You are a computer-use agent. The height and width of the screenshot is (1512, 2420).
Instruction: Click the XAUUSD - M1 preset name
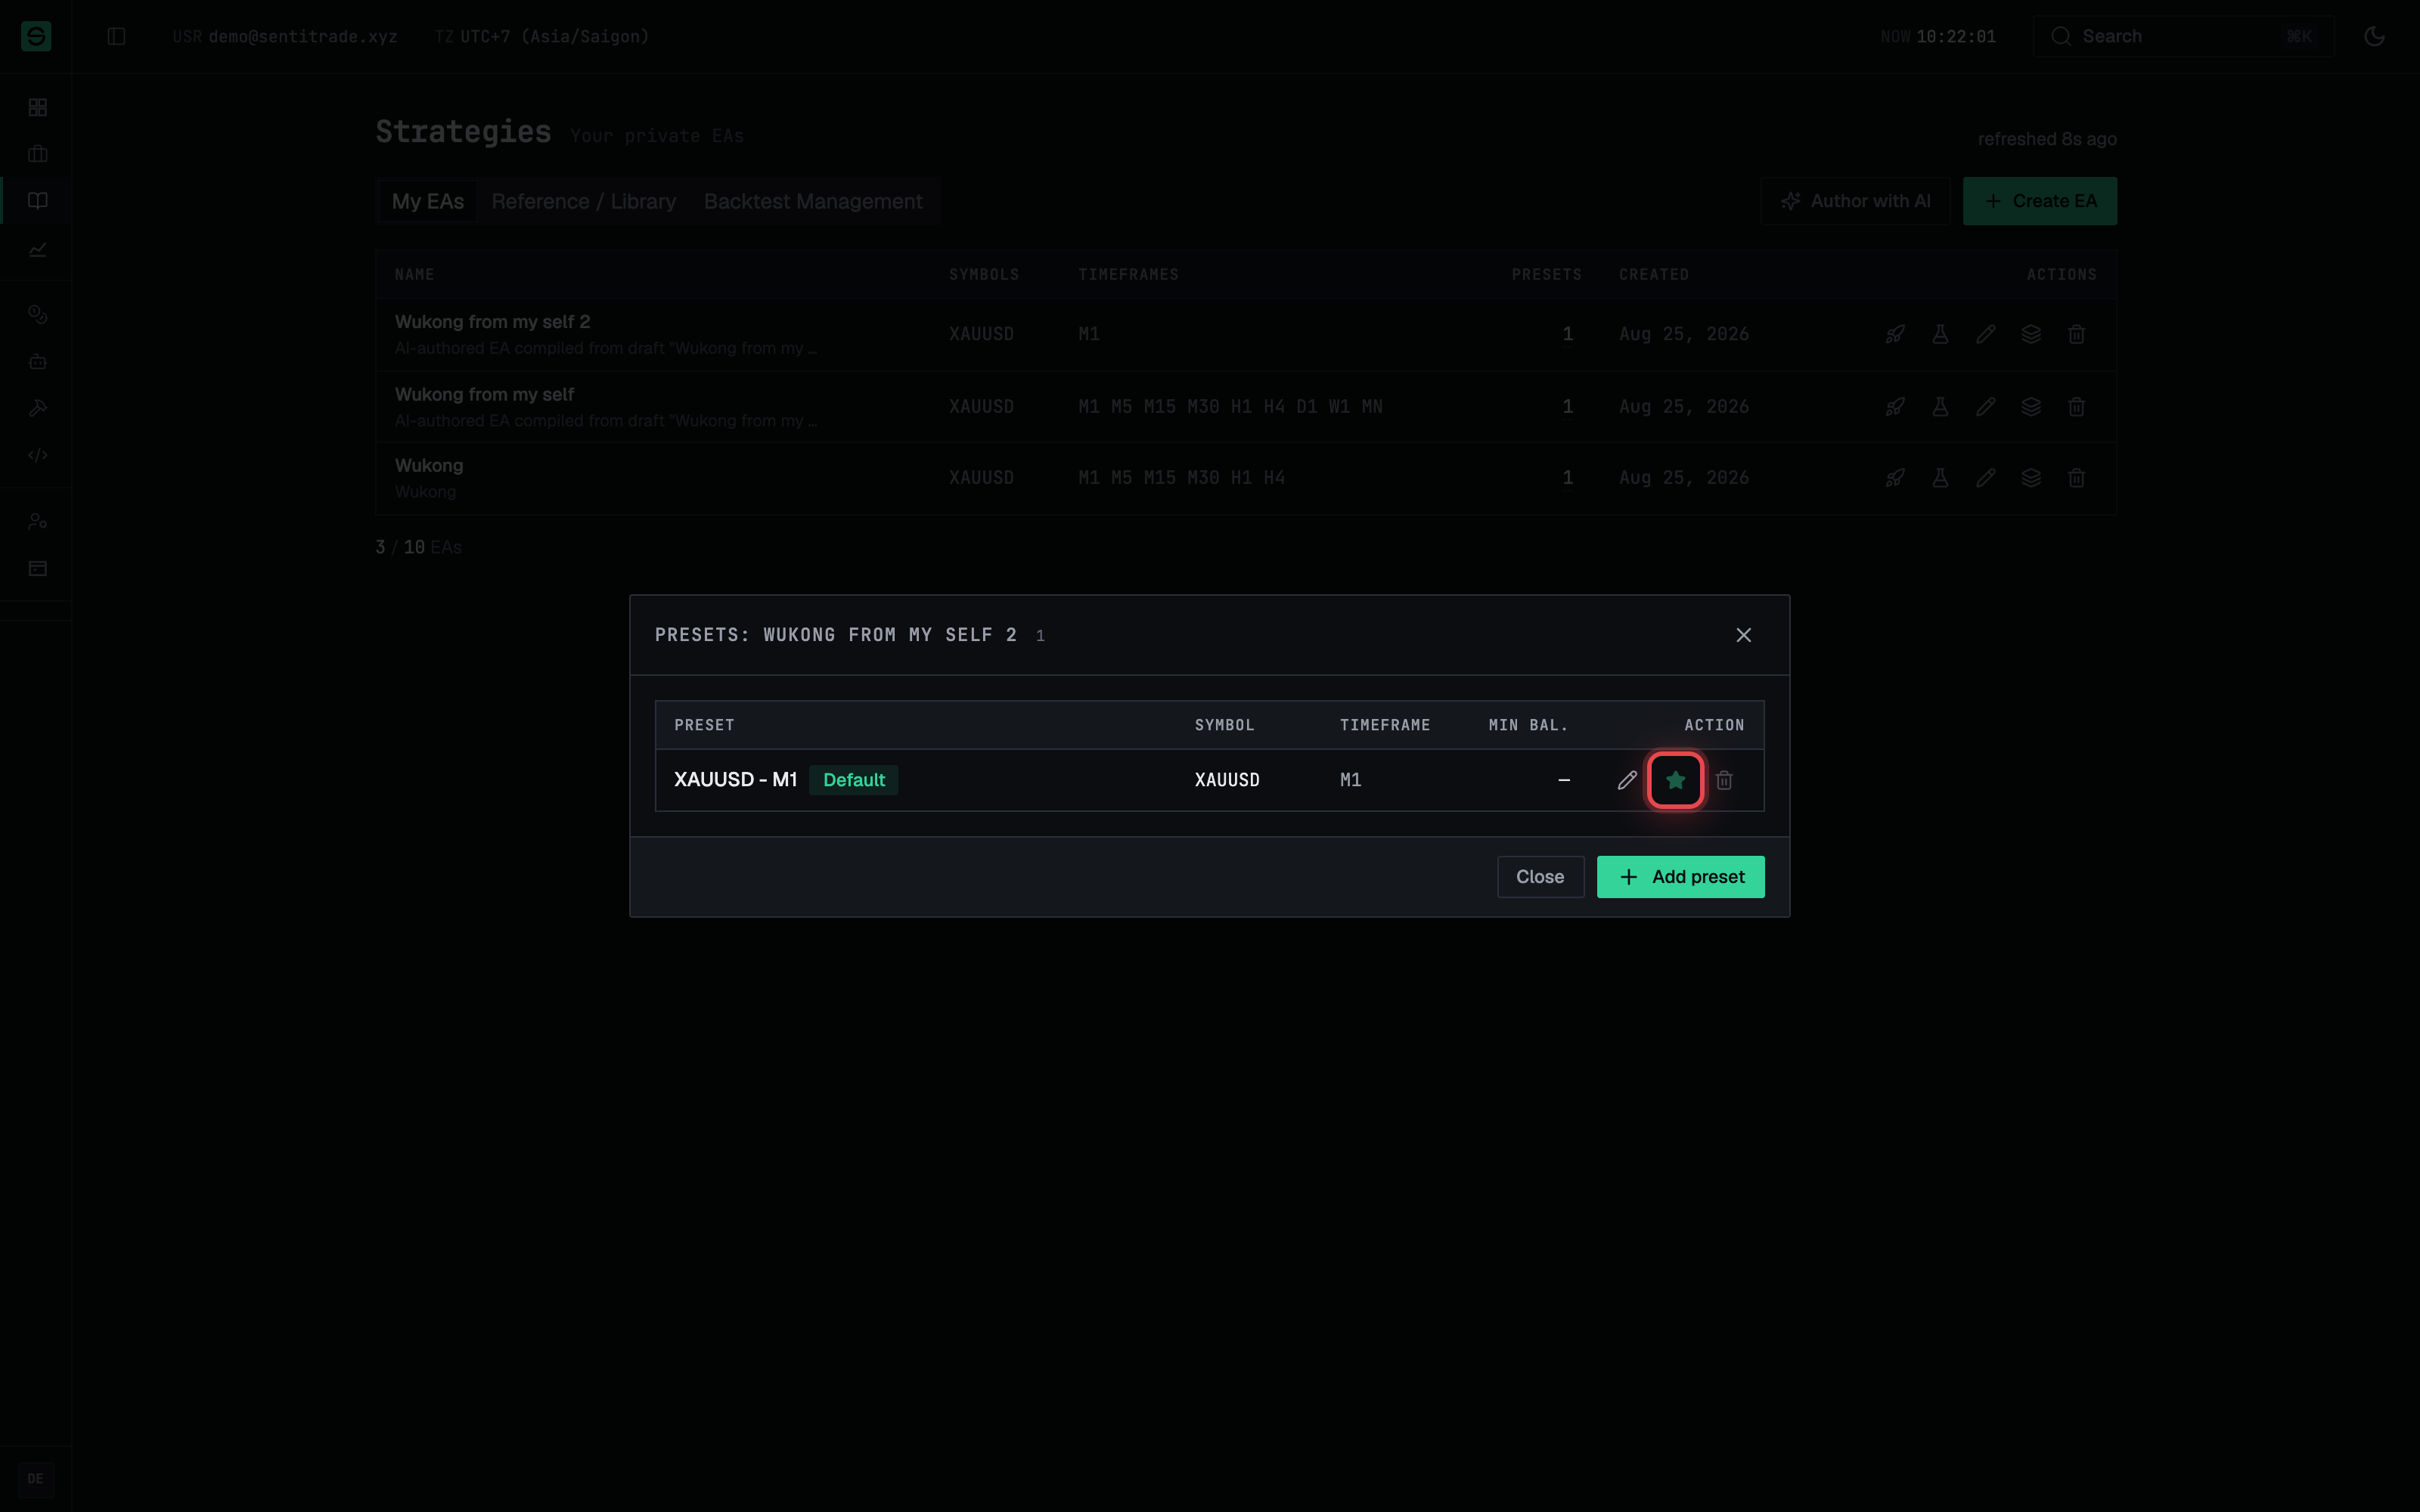[x=735, y=780]
